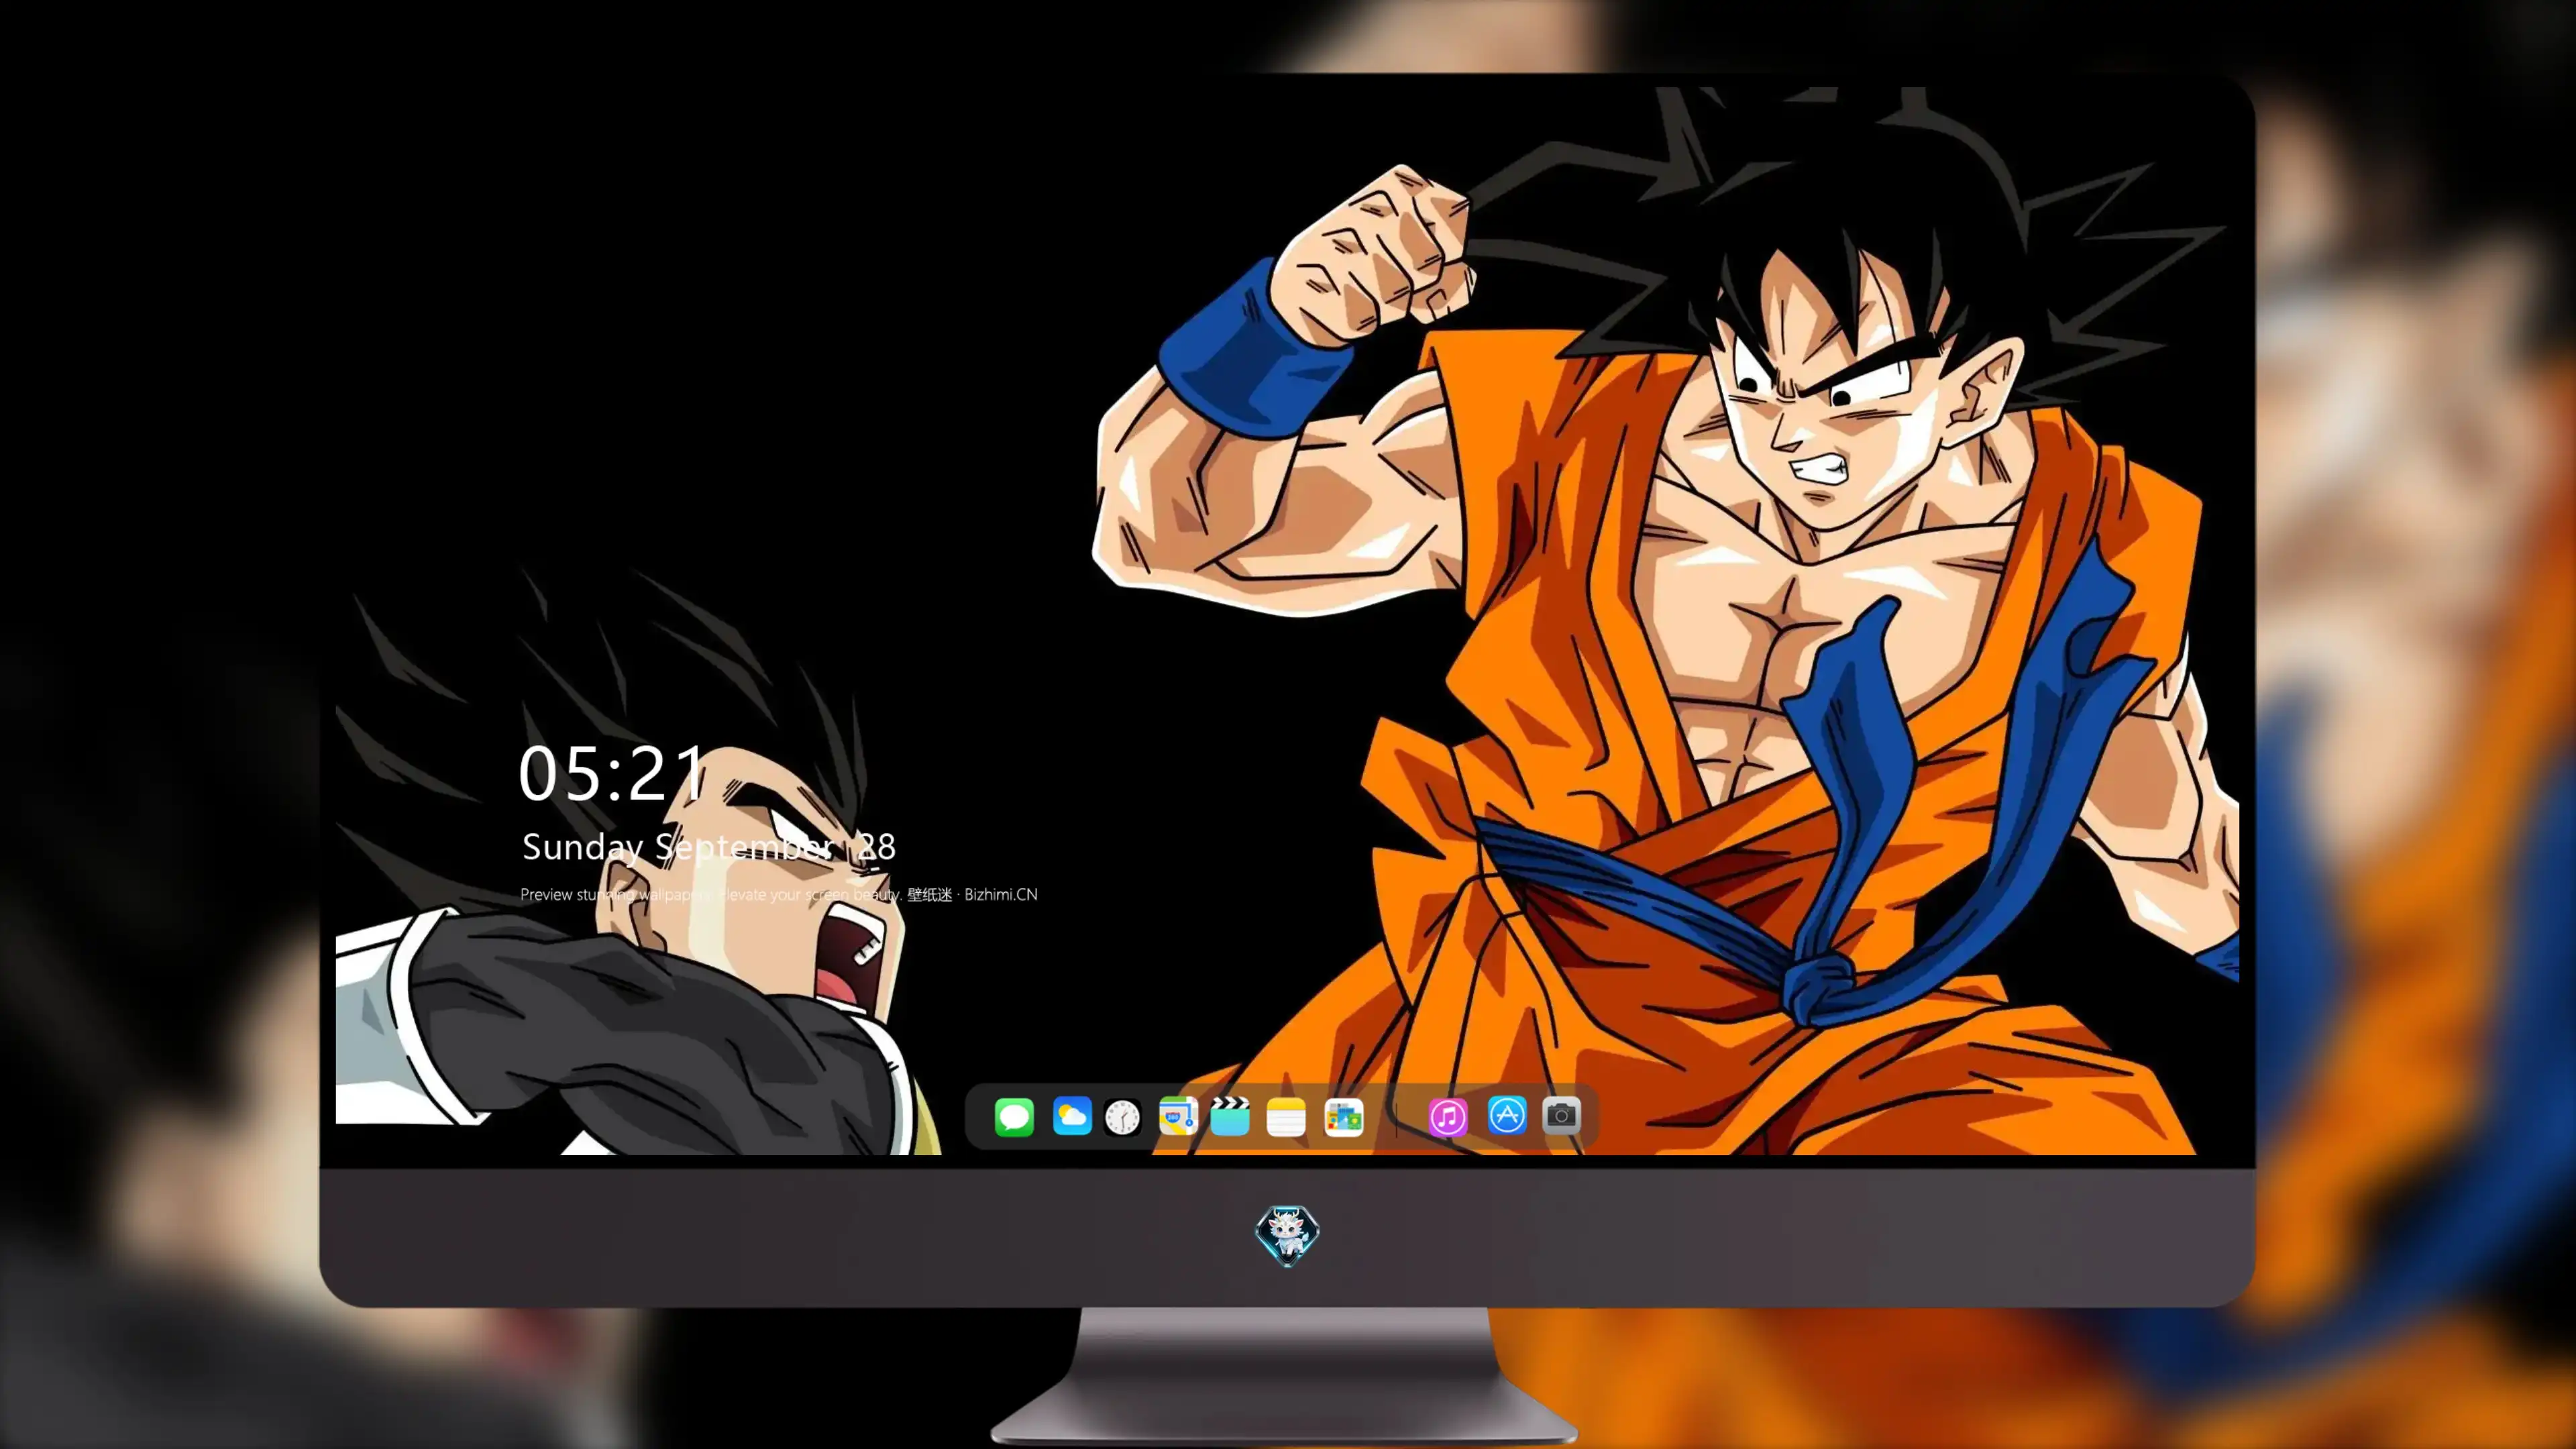Open the App Store in the dock
This screenshot has height=1449, width=2576.
[1507, 1116]
